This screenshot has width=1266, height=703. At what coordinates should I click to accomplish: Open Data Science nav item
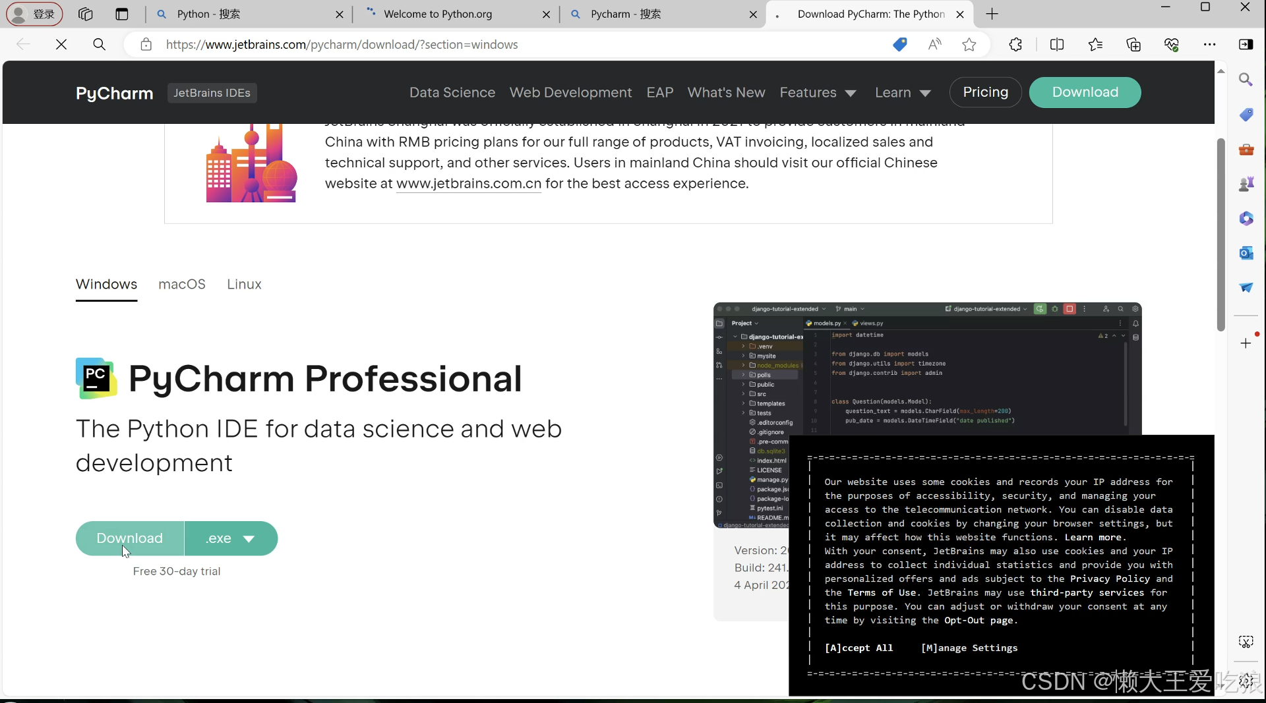pos(452,93)
